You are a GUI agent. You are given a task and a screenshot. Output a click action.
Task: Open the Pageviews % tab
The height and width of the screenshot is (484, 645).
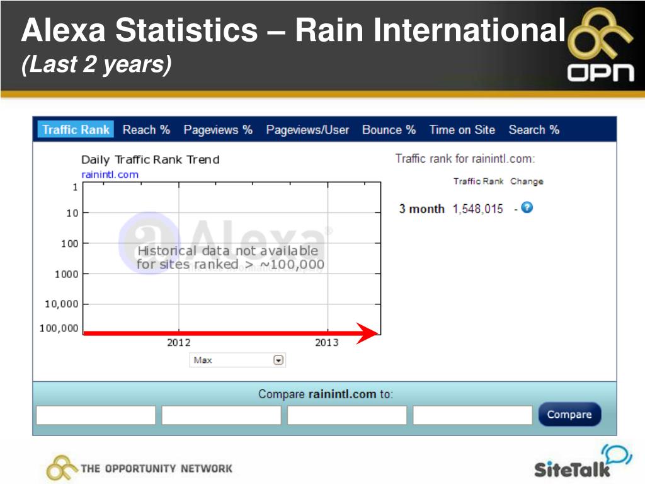218,130
